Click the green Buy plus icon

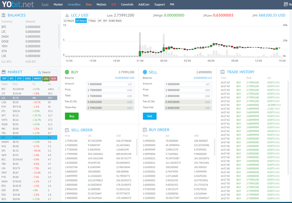[x=67, y=72]
